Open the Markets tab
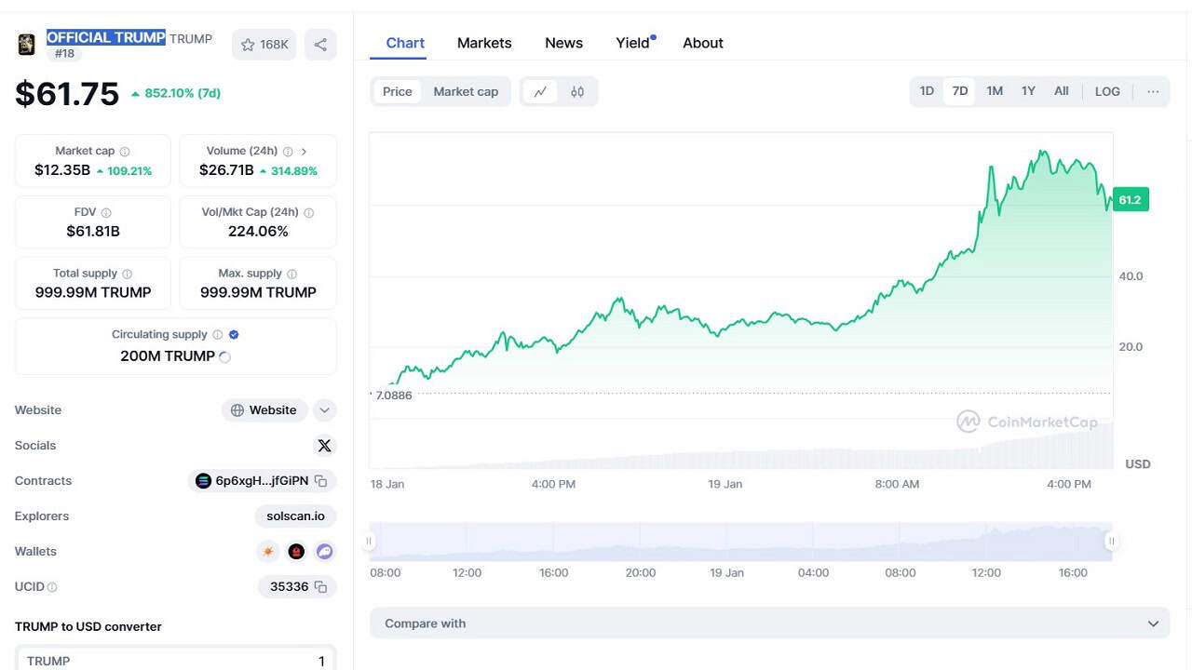The image size is (1192, 670). coord(484,43)
